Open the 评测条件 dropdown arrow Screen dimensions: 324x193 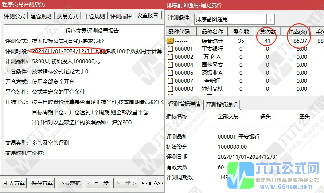270,19
